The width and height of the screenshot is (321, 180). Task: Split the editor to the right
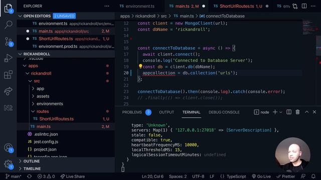point(304,6)
